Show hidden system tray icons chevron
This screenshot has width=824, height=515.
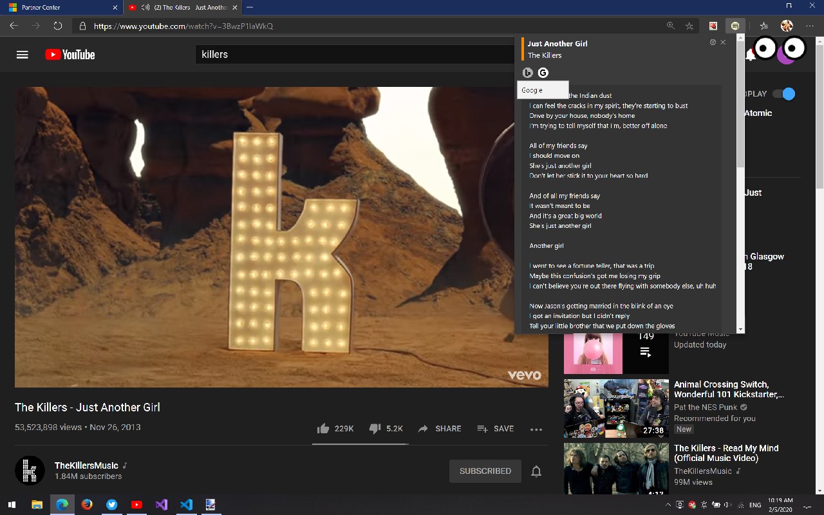point(668,505)
